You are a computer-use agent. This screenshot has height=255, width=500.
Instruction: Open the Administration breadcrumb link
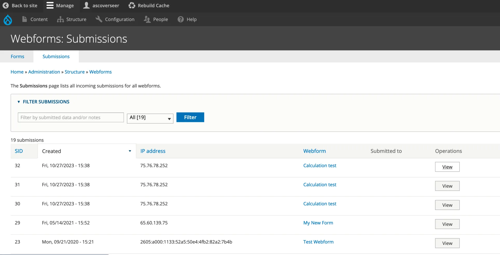44,72
